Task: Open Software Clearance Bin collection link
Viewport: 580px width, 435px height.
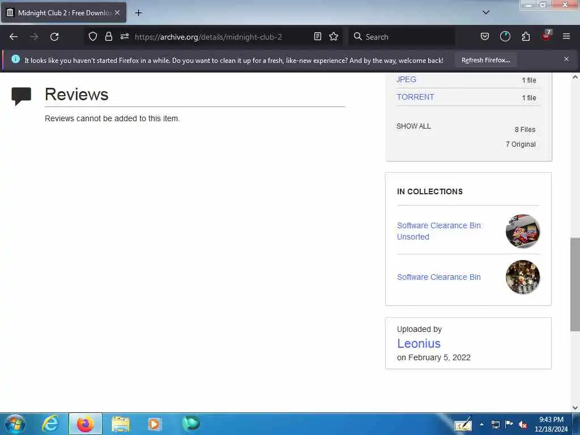Action: pyautogui.click(x=439, y=277)
